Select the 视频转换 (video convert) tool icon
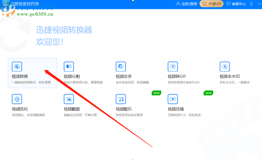 tap(17, 66)
